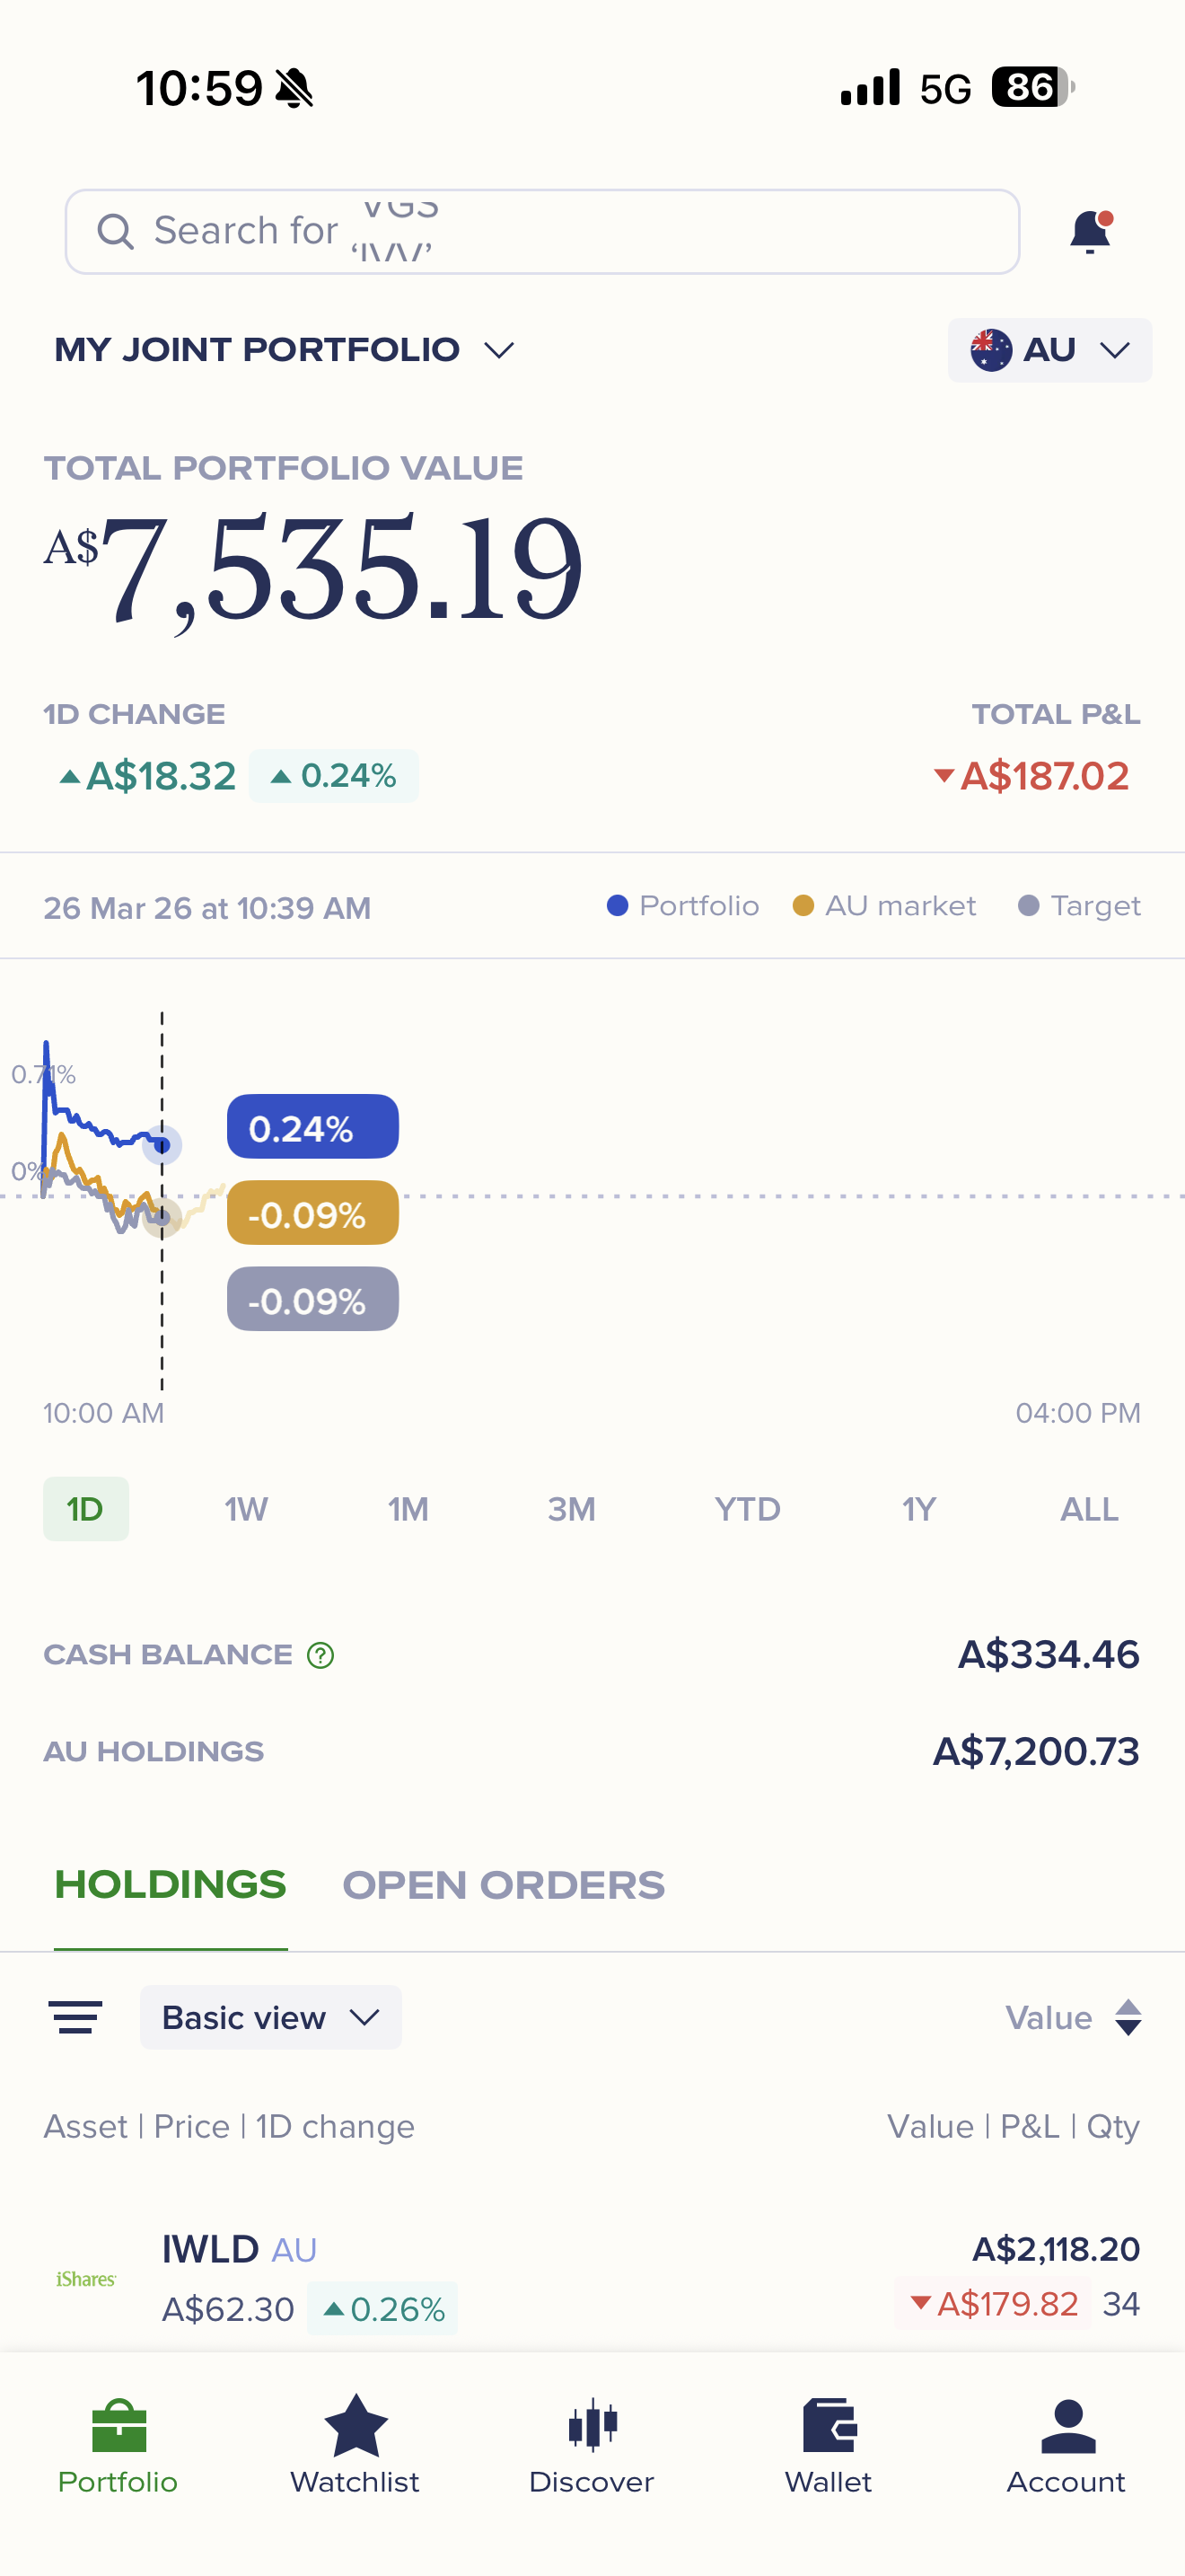This screenshot has height=2576, width=1185.
Task: Toggle the Portfolio legend series
Action: (x=682, y=906)
